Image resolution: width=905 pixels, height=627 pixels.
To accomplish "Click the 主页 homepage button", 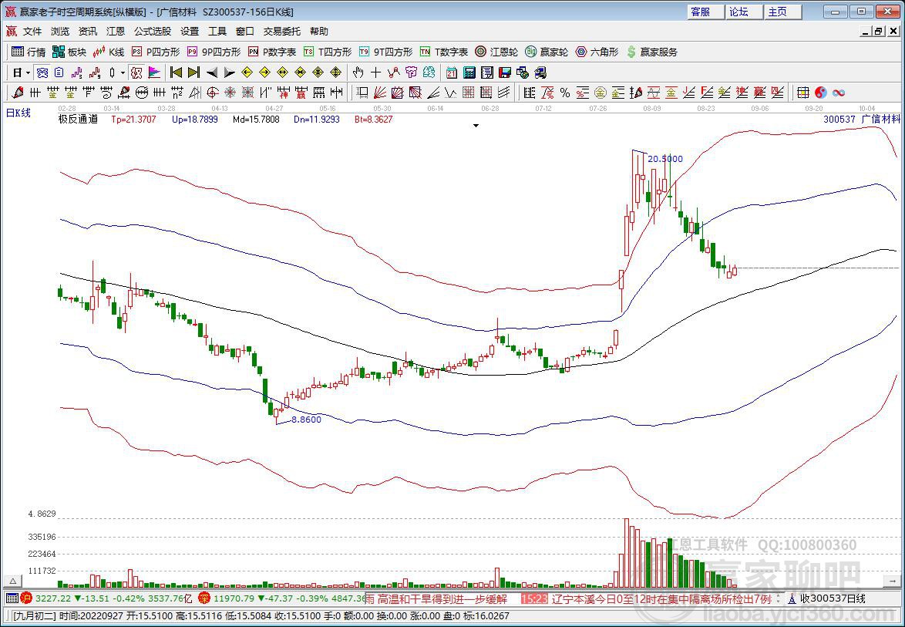I will (782, 12).
